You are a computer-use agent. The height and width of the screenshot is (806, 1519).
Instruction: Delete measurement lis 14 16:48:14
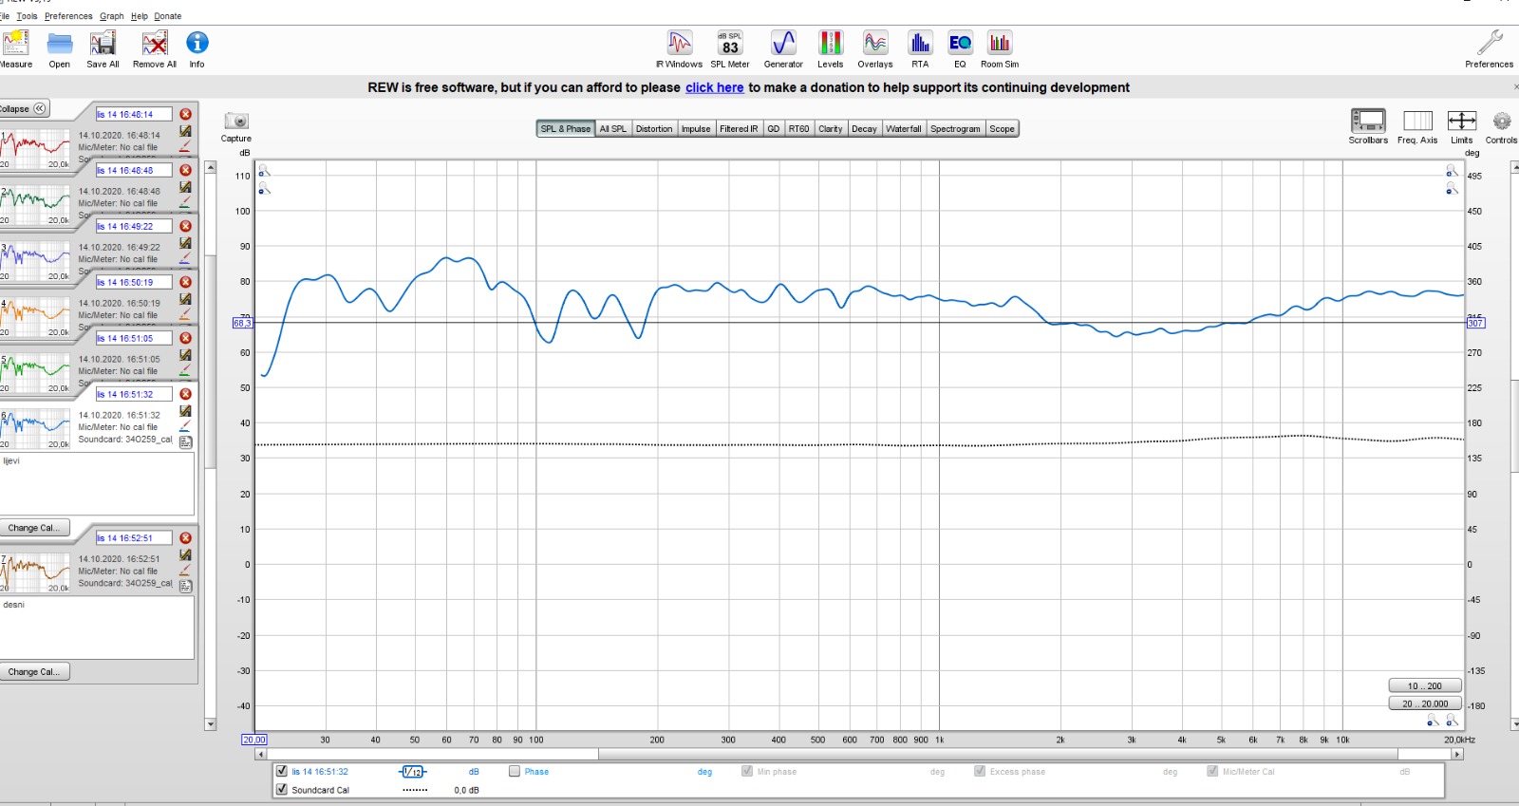coord(186,114)
